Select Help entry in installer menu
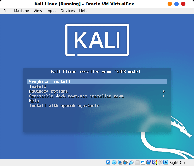Viewport: 194px width, 166px height. 34,101
